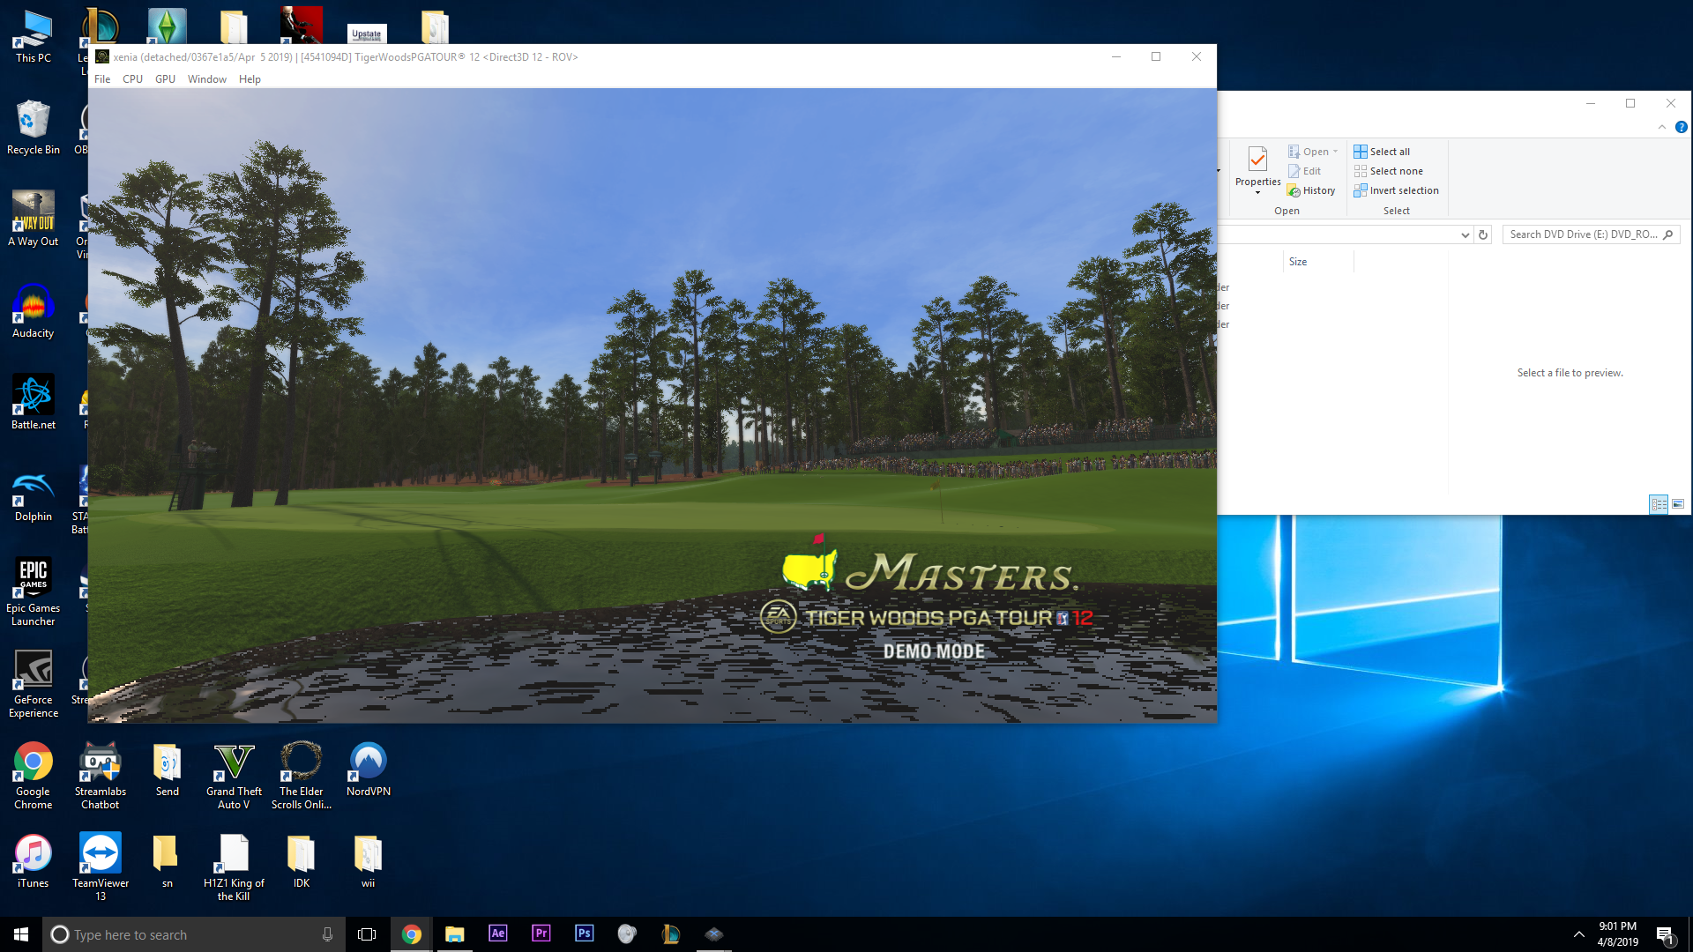
Task: Open Photoshop from the taskbar
Action: [584, 933]
